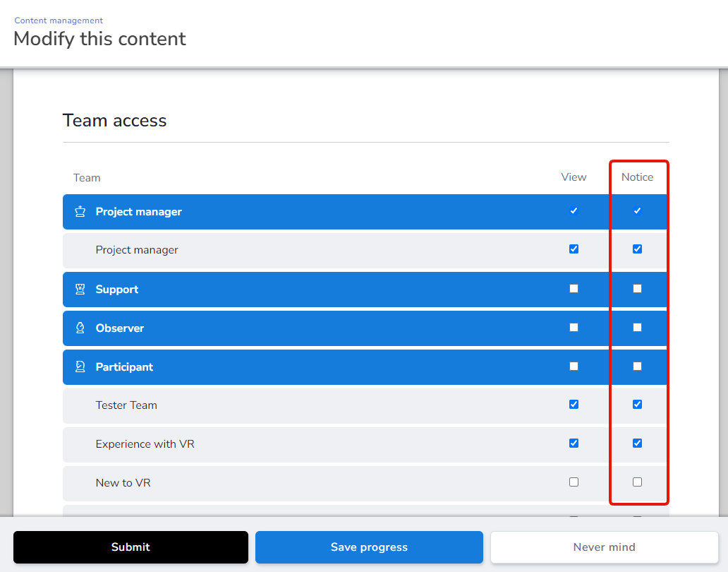Disable View for Experience with VR

click(574, 443)
